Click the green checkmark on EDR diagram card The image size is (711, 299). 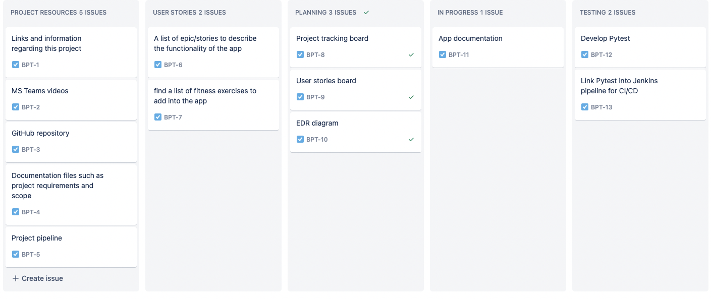point(411,139)
